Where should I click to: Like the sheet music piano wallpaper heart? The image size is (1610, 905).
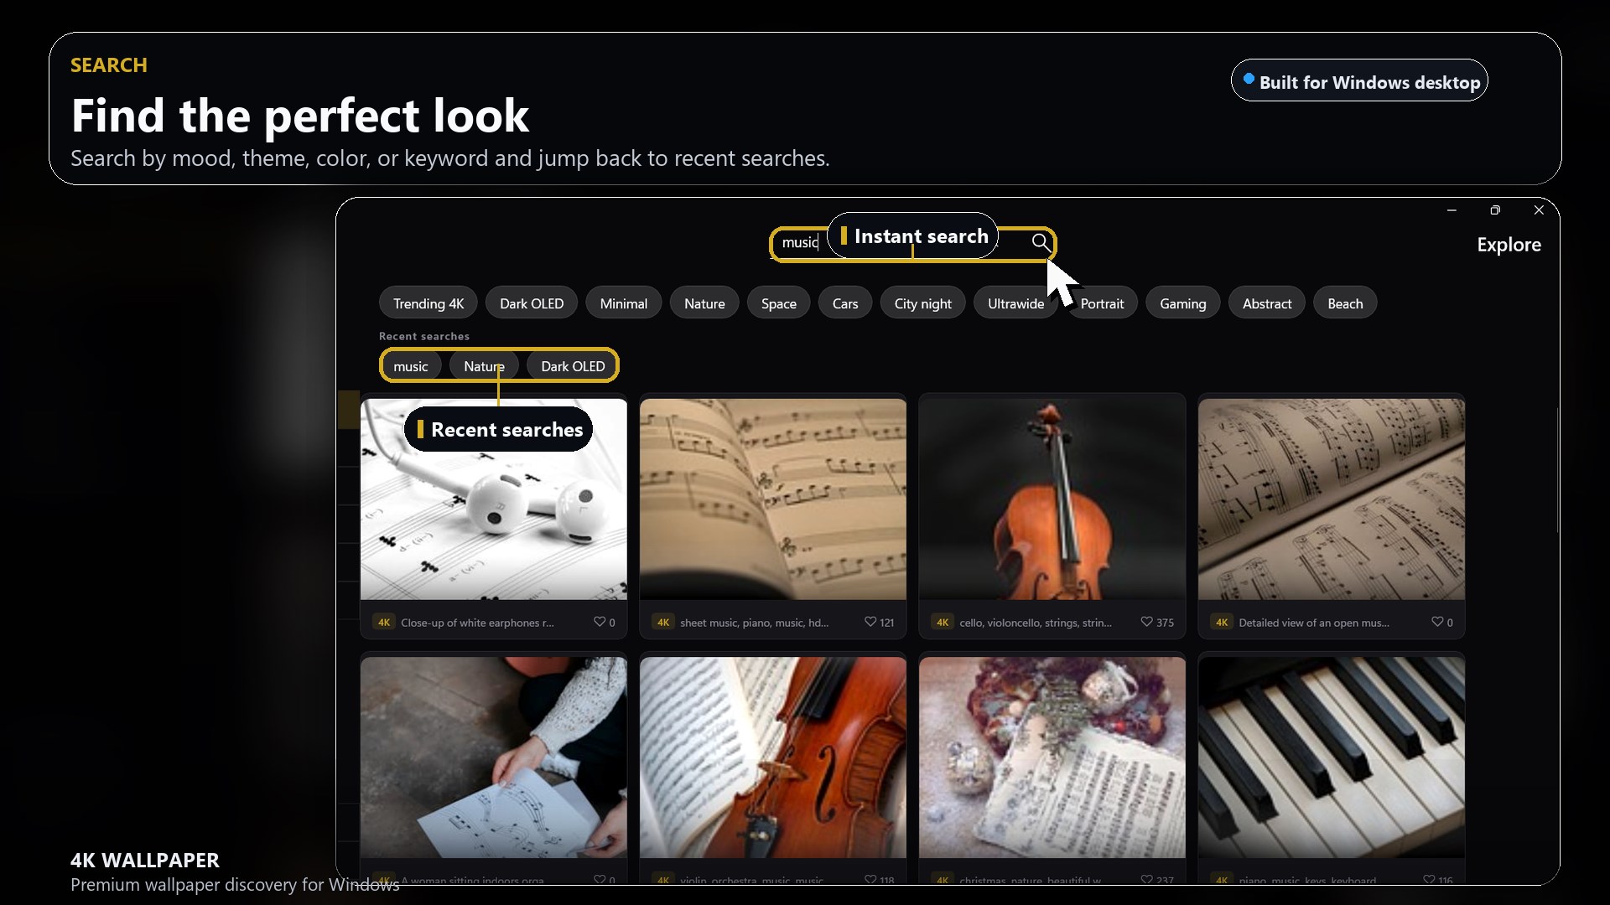[870, 622]
